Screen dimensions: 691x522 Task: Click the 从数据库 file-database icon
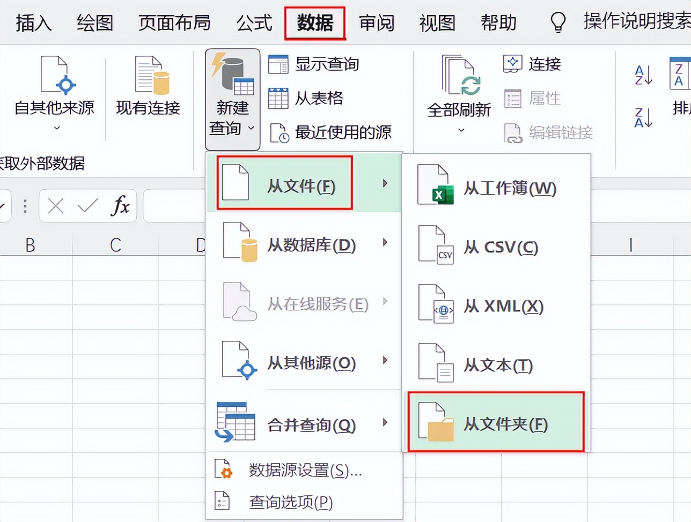point(240,242)
